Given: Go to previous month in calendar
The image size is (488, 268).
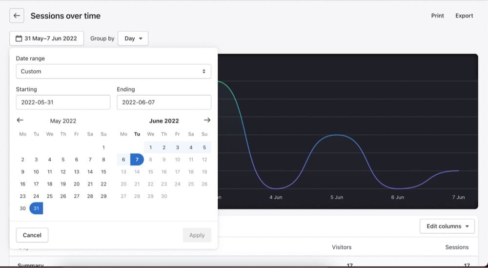Looking at the screenshot, I should tap(20, 120).
